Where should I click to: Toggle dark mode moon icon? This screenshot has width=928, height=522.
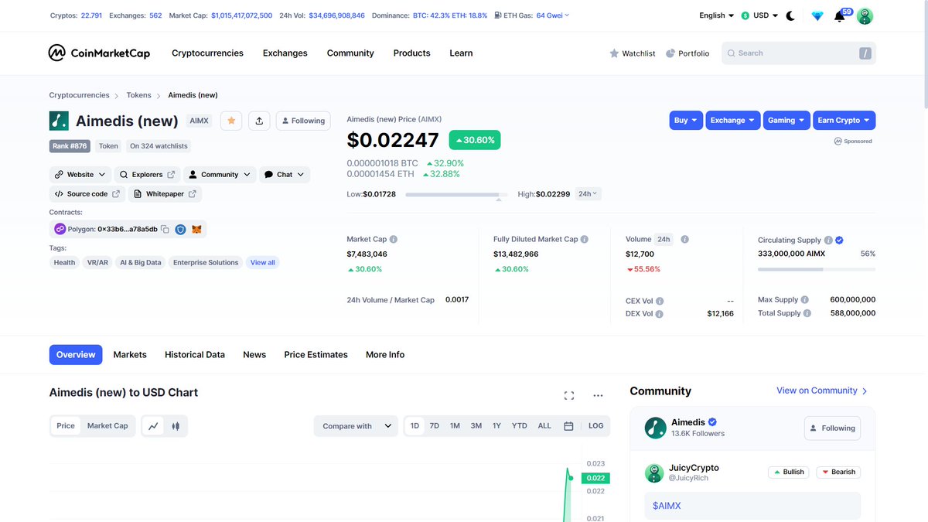point(790,15)
